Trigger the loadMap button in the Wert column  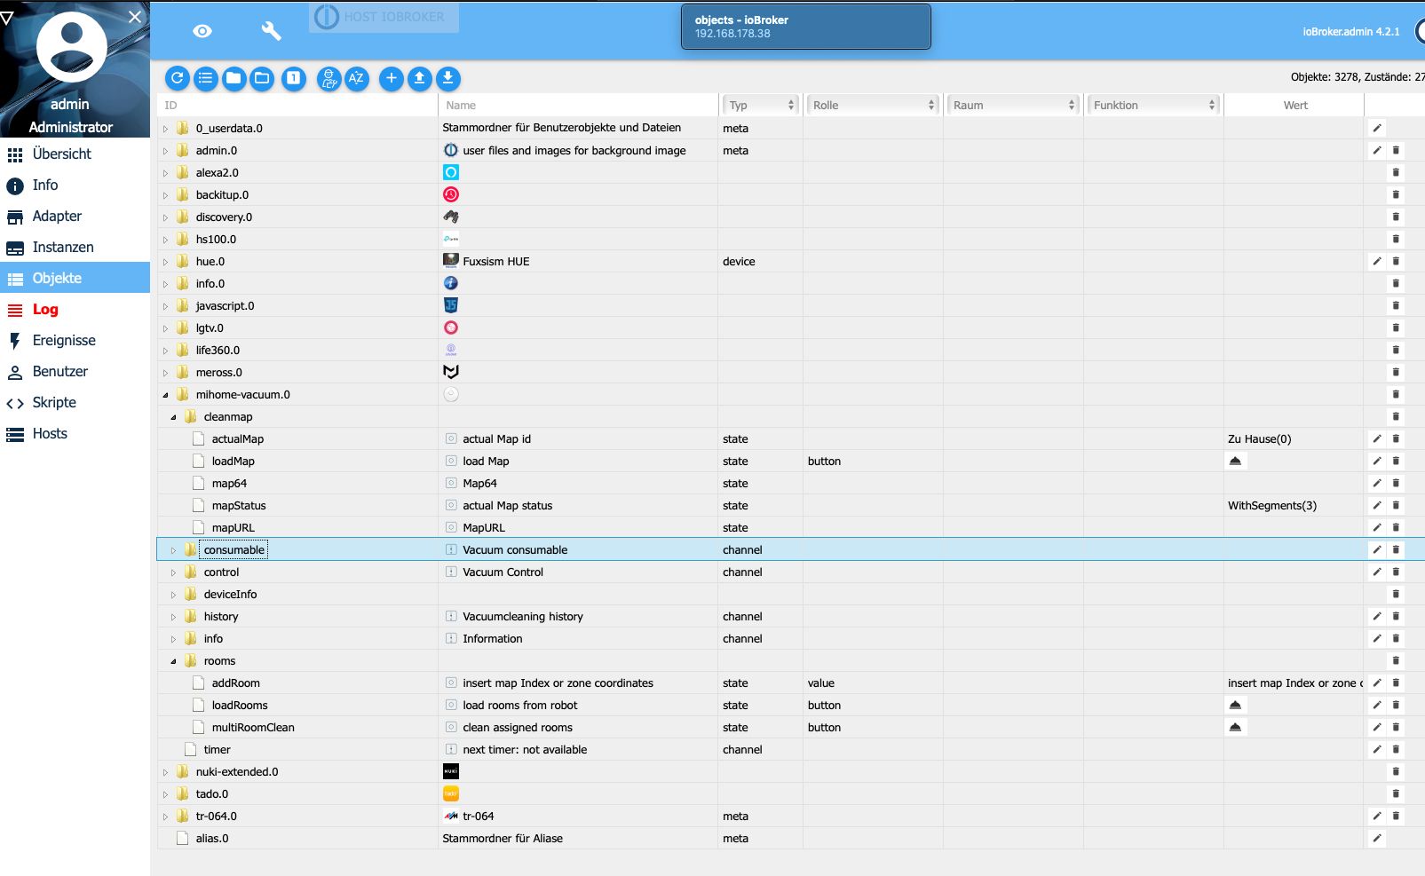(1235, 461)
